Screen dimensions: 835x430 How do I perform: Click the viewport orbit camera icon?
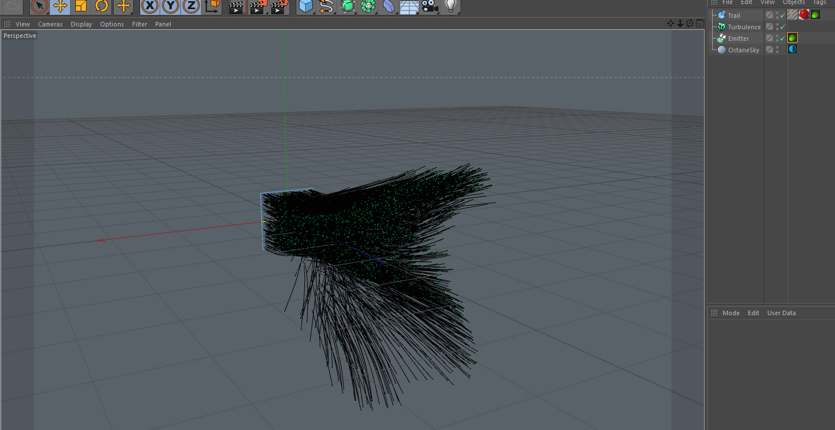click(690, 24)
